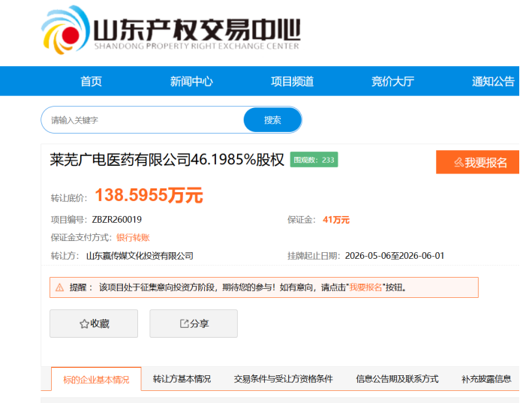The image size is (520, 403).
Task: Click the orange 我要报名 button
Action: pyautogui.click(x=477, y=162)
